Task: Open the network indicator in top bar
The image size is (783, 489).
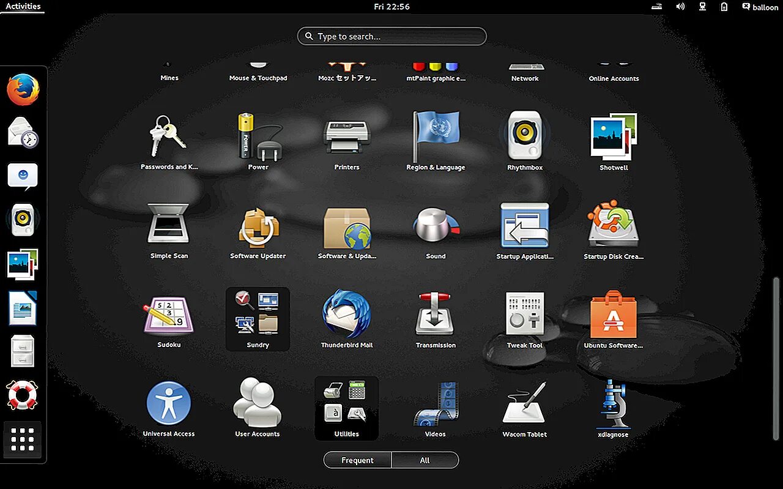Action: click(x=702, y=7)
